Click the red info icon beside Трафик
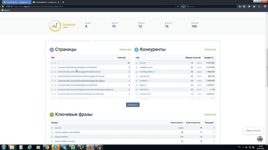 [x=213, y=57]
